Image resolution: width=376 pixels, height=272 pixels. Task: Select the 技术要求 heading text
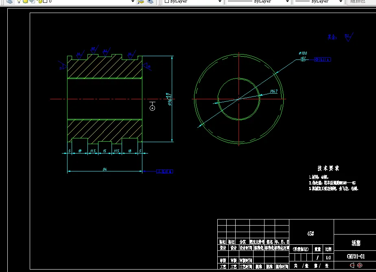pyautogui.click(x=328, y=169)
